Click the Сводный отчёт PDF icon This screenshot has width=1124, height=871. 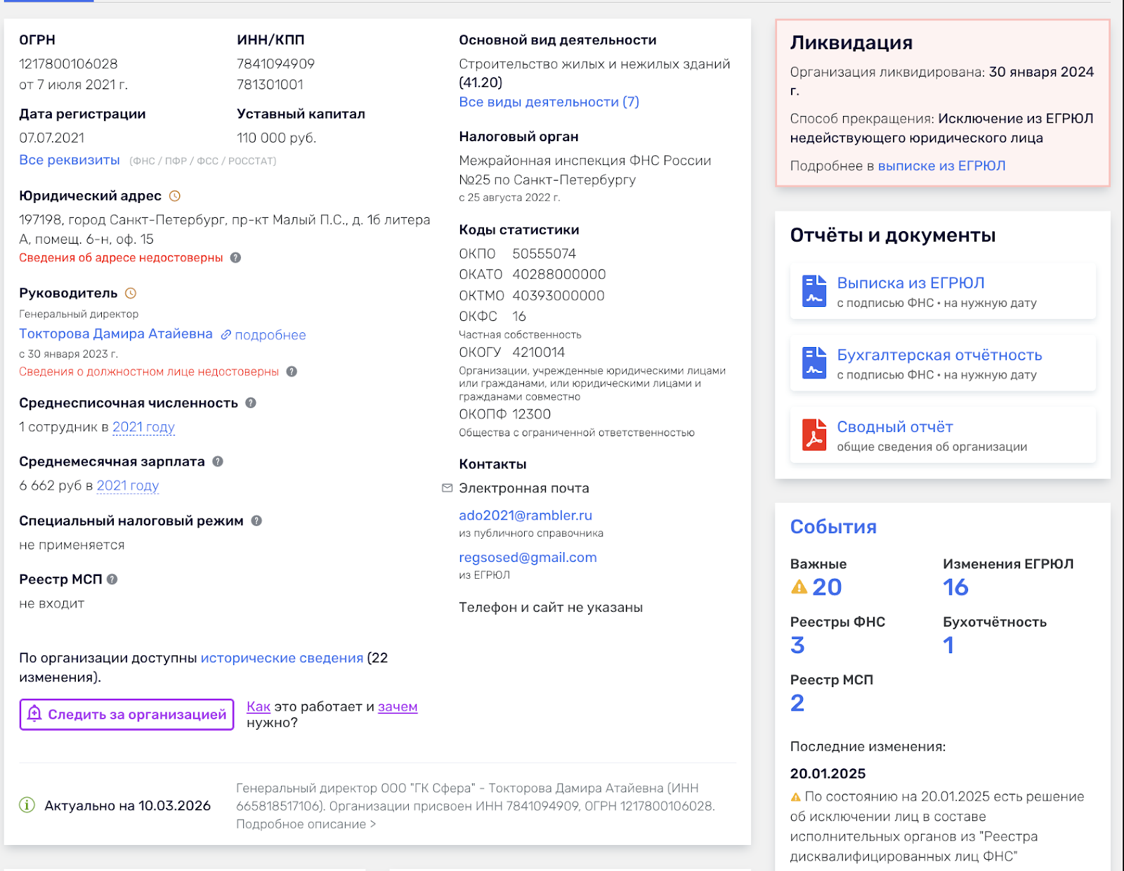point(814,435)
